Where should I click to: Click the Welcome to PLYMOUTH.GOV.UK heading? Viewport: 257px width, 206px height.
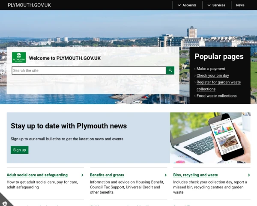(65, 58)
